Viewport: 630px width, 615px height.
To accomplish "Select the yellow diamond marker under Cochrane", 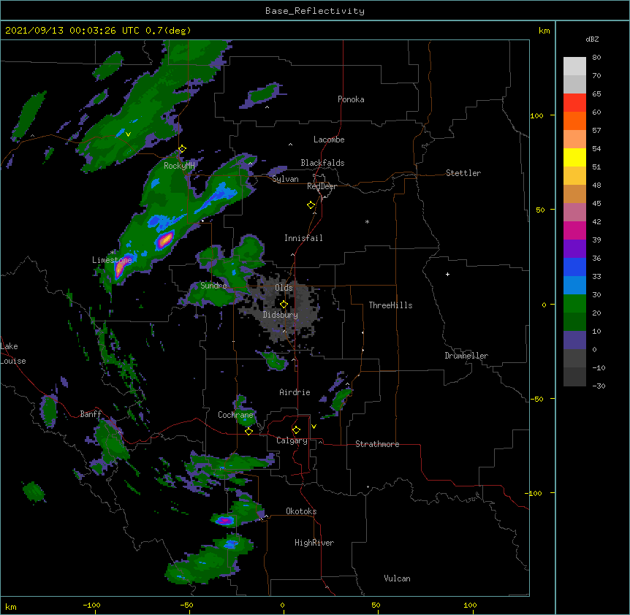I will (x=248, y=431).
